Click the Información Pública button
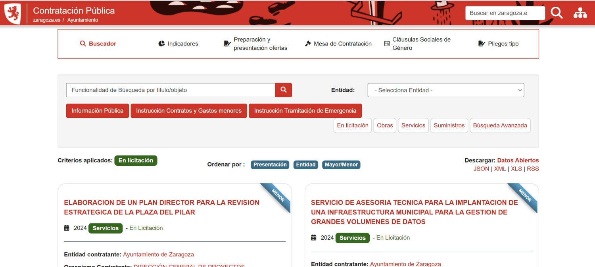This screenshot has height=267, width=595. [x=97, y=111]
